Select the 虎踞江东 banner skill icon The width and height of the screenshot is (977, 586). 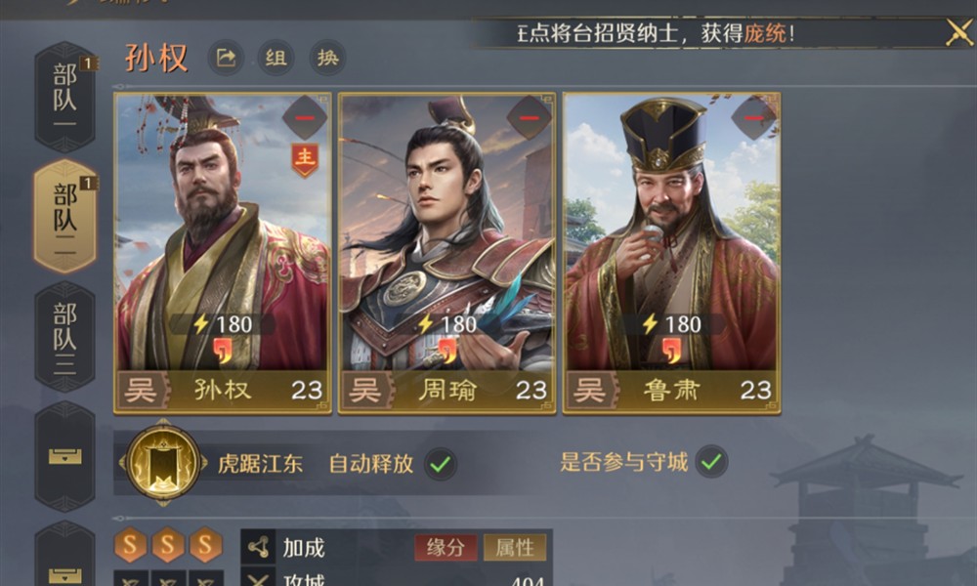162,463
